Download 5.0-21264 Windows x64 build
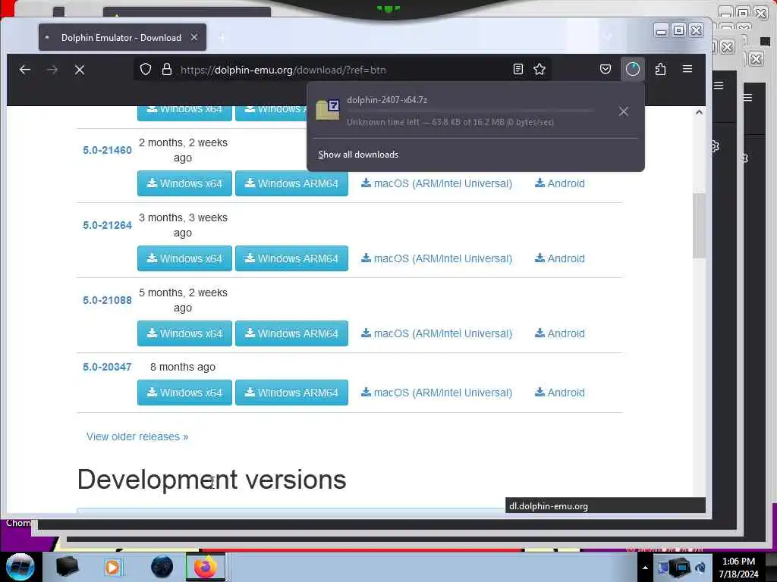 pyautogui.click(x=184, y=259)
